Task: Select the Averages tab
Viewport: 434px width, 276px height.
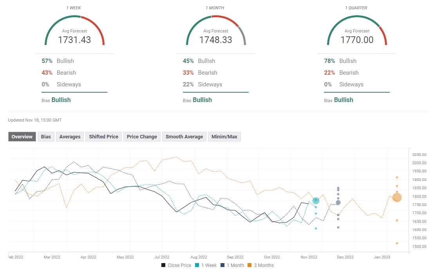Action: (x=70, y=136)
